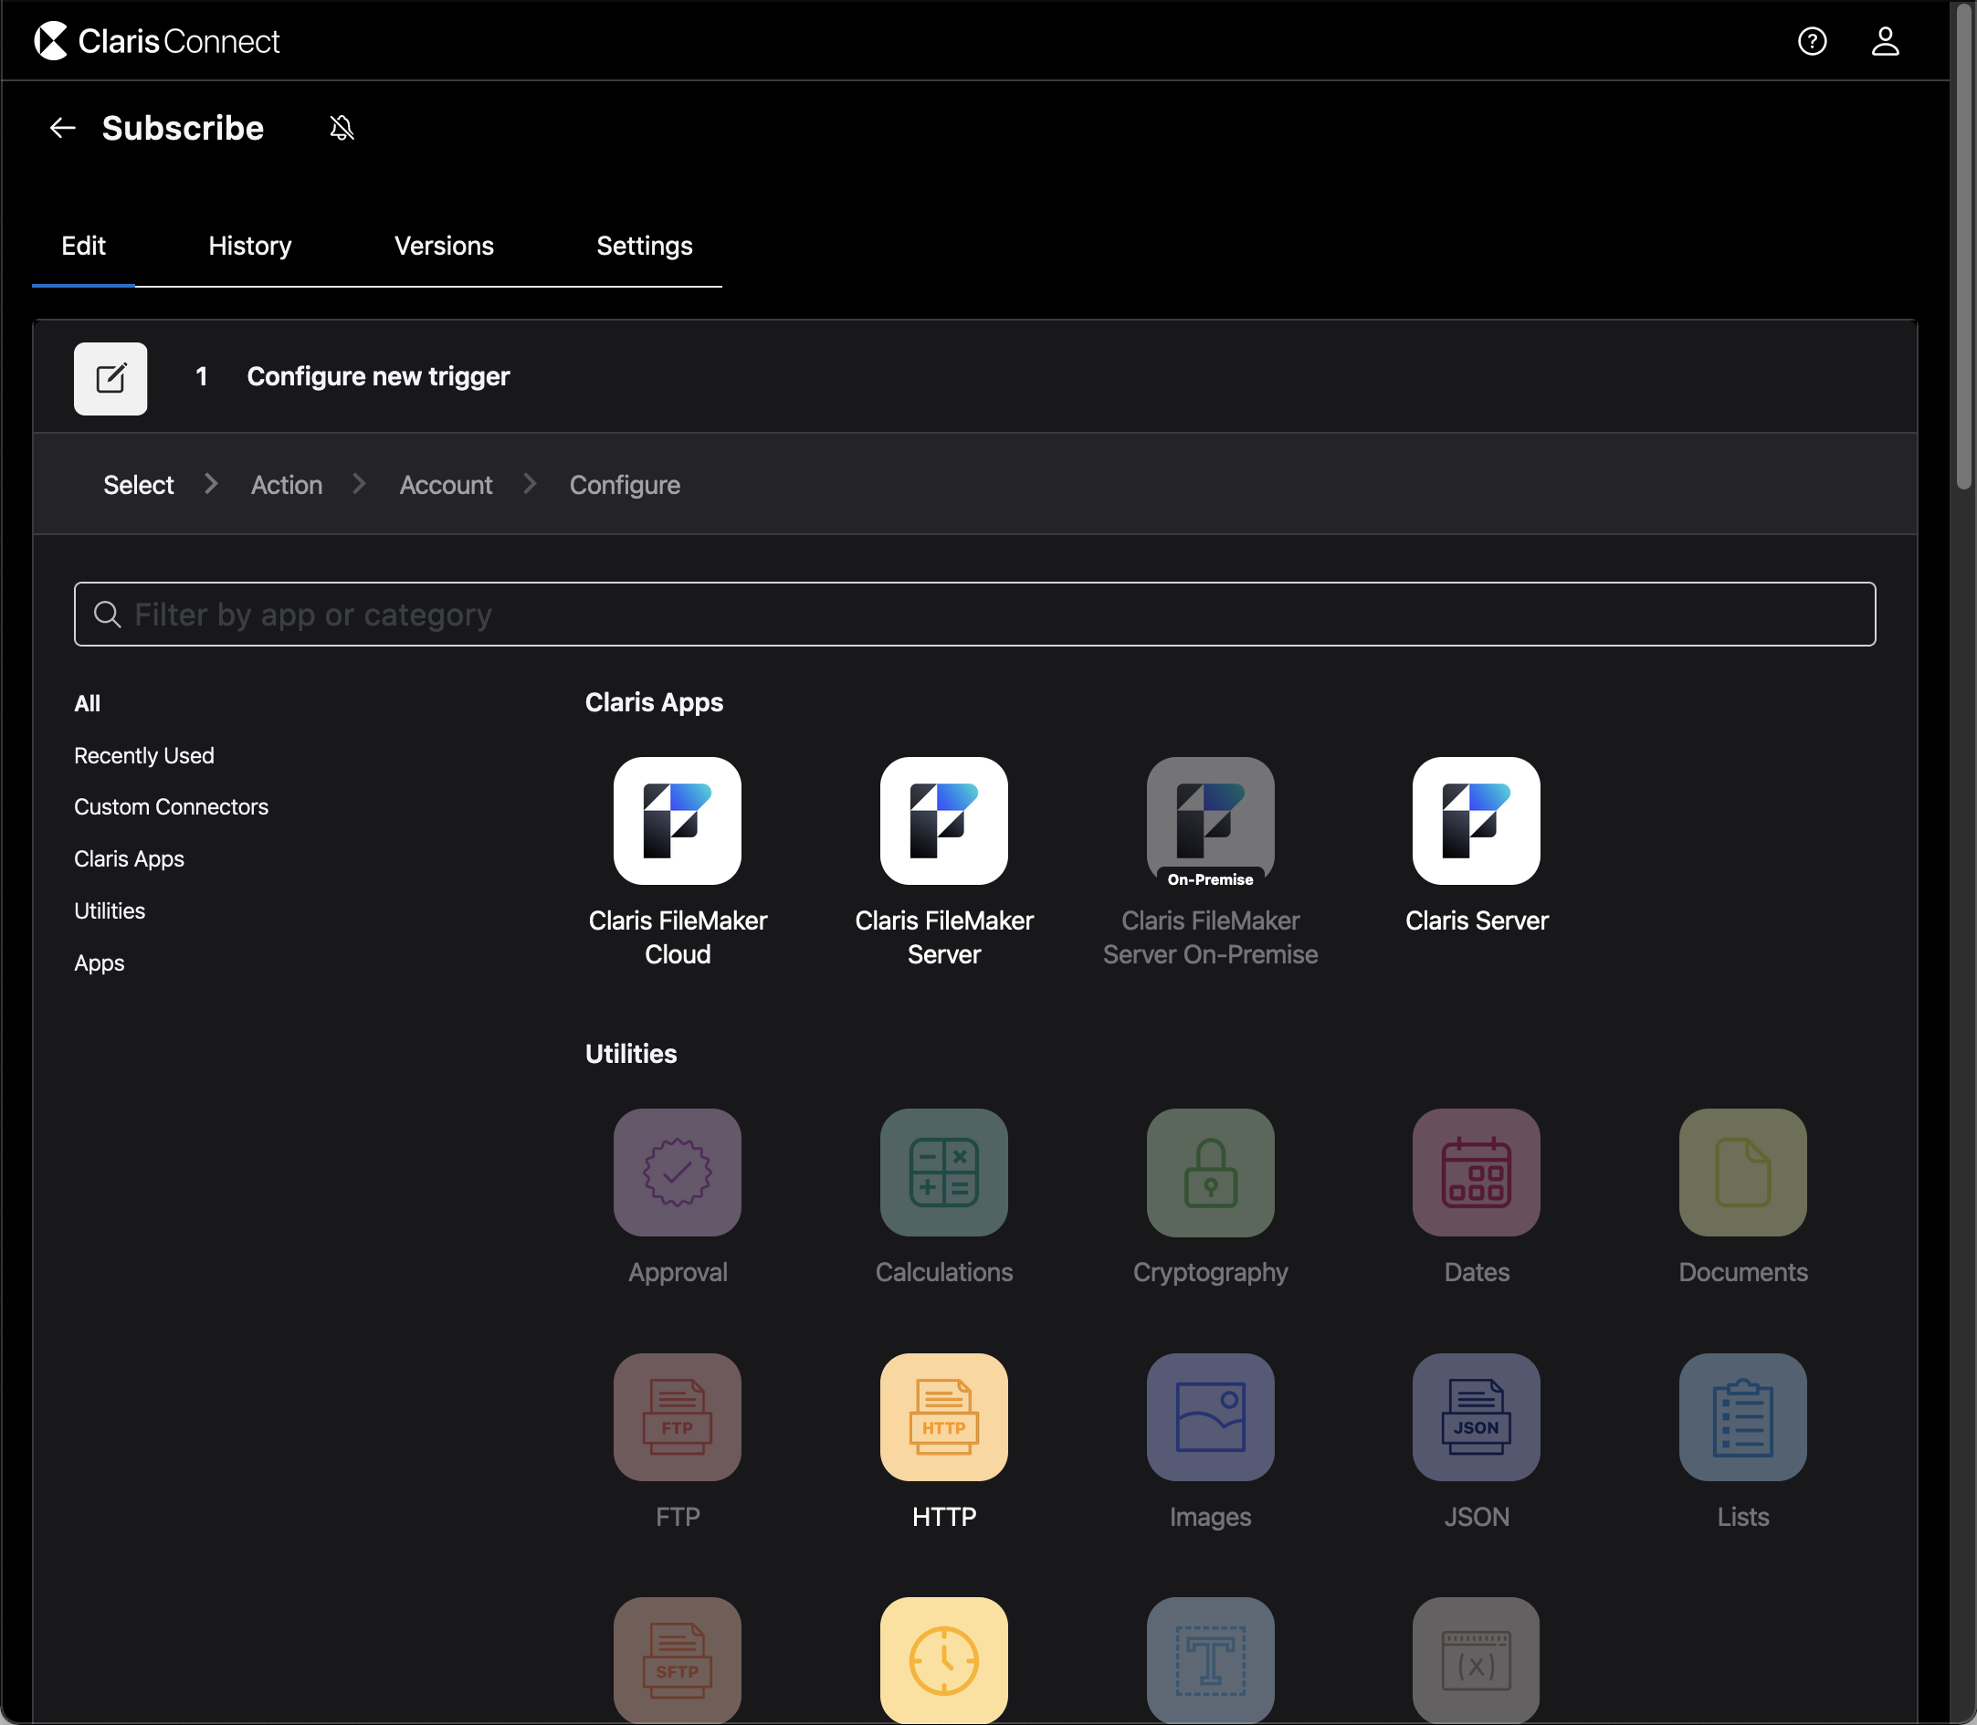Toggle the muted notification bell
Viewport: 1977px width, 1725px height.
click(342, 128)
